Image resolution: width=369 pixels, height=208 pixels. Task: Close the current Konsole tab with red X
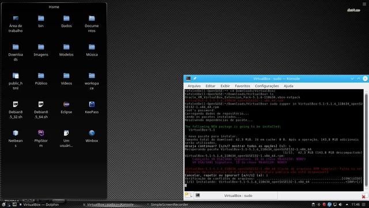pos(364,196)
